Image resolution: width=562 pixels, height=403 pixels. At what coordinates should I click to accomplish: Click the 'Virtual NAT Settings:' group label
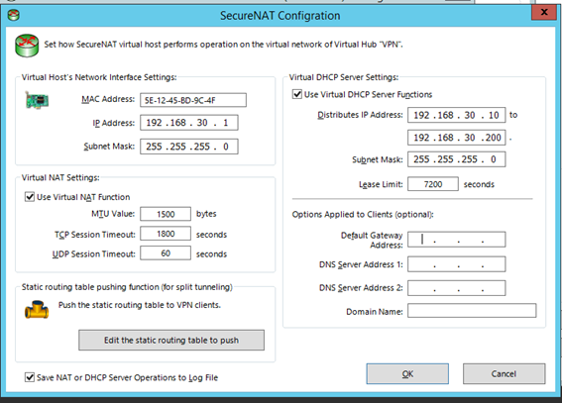coord(60,178)
